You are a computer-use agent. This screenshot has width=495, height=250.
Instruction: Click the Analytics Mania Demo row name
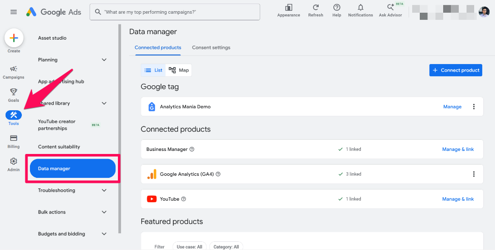[x=185, y=107]
